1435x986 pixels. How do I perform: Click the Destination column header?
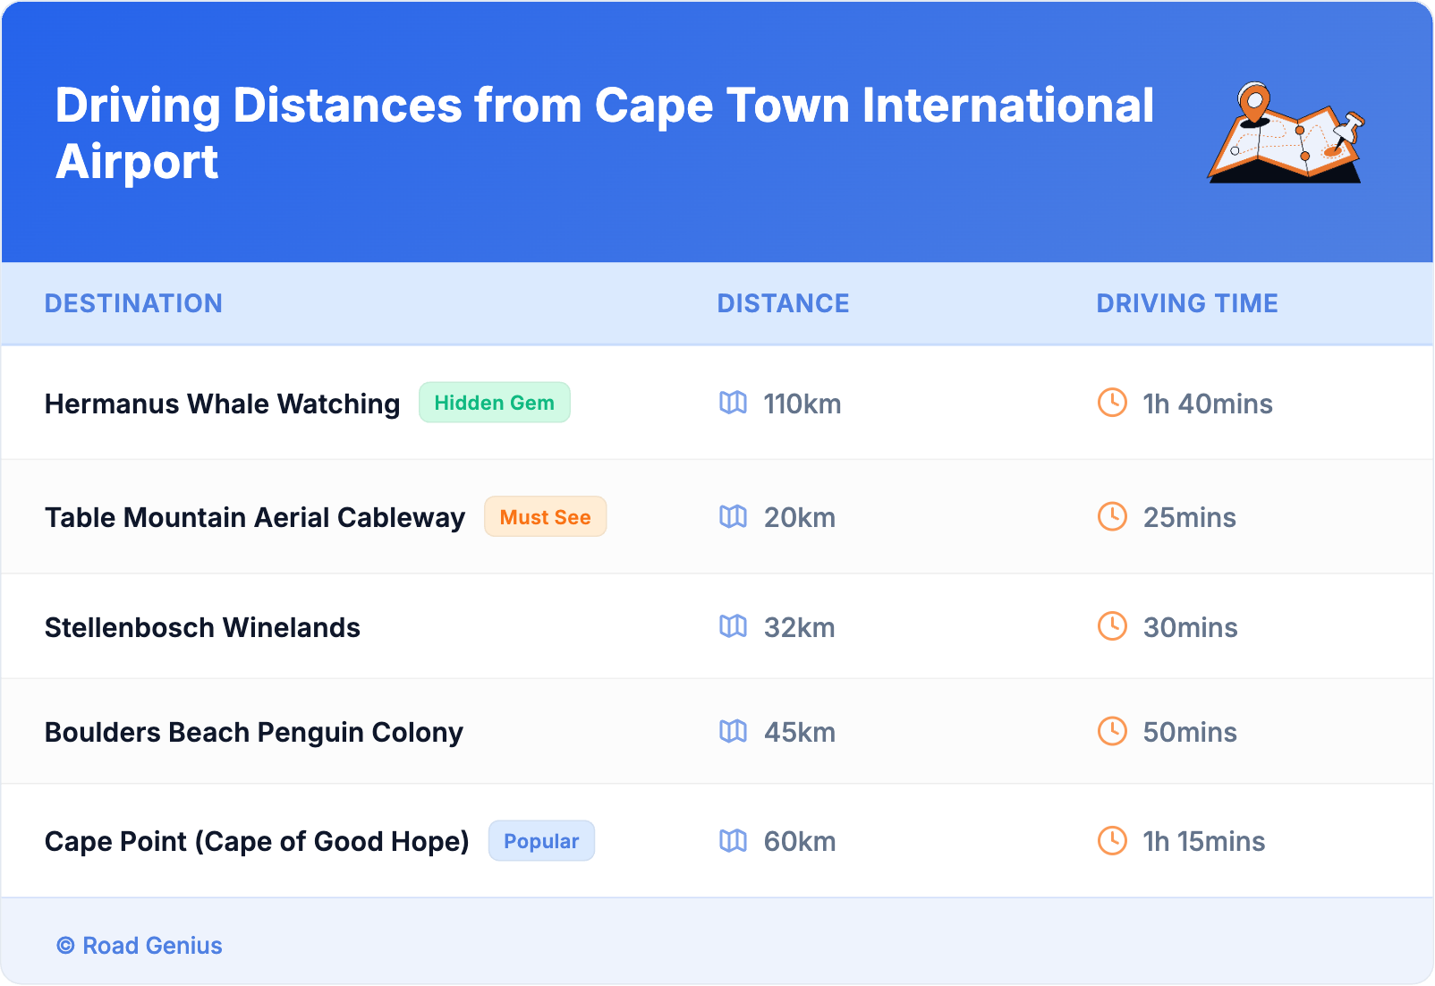click(x=133, y=303)
